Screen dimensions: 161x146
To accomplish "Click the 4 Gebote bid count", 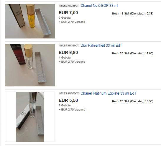I will [65, 58].
